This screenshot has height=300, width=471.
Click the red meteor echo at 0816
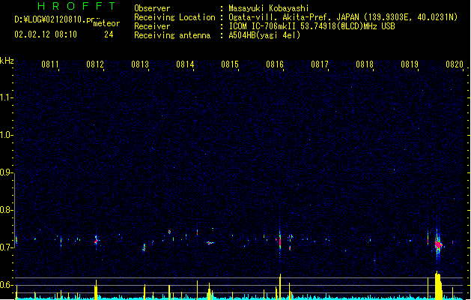click(280, 241)
